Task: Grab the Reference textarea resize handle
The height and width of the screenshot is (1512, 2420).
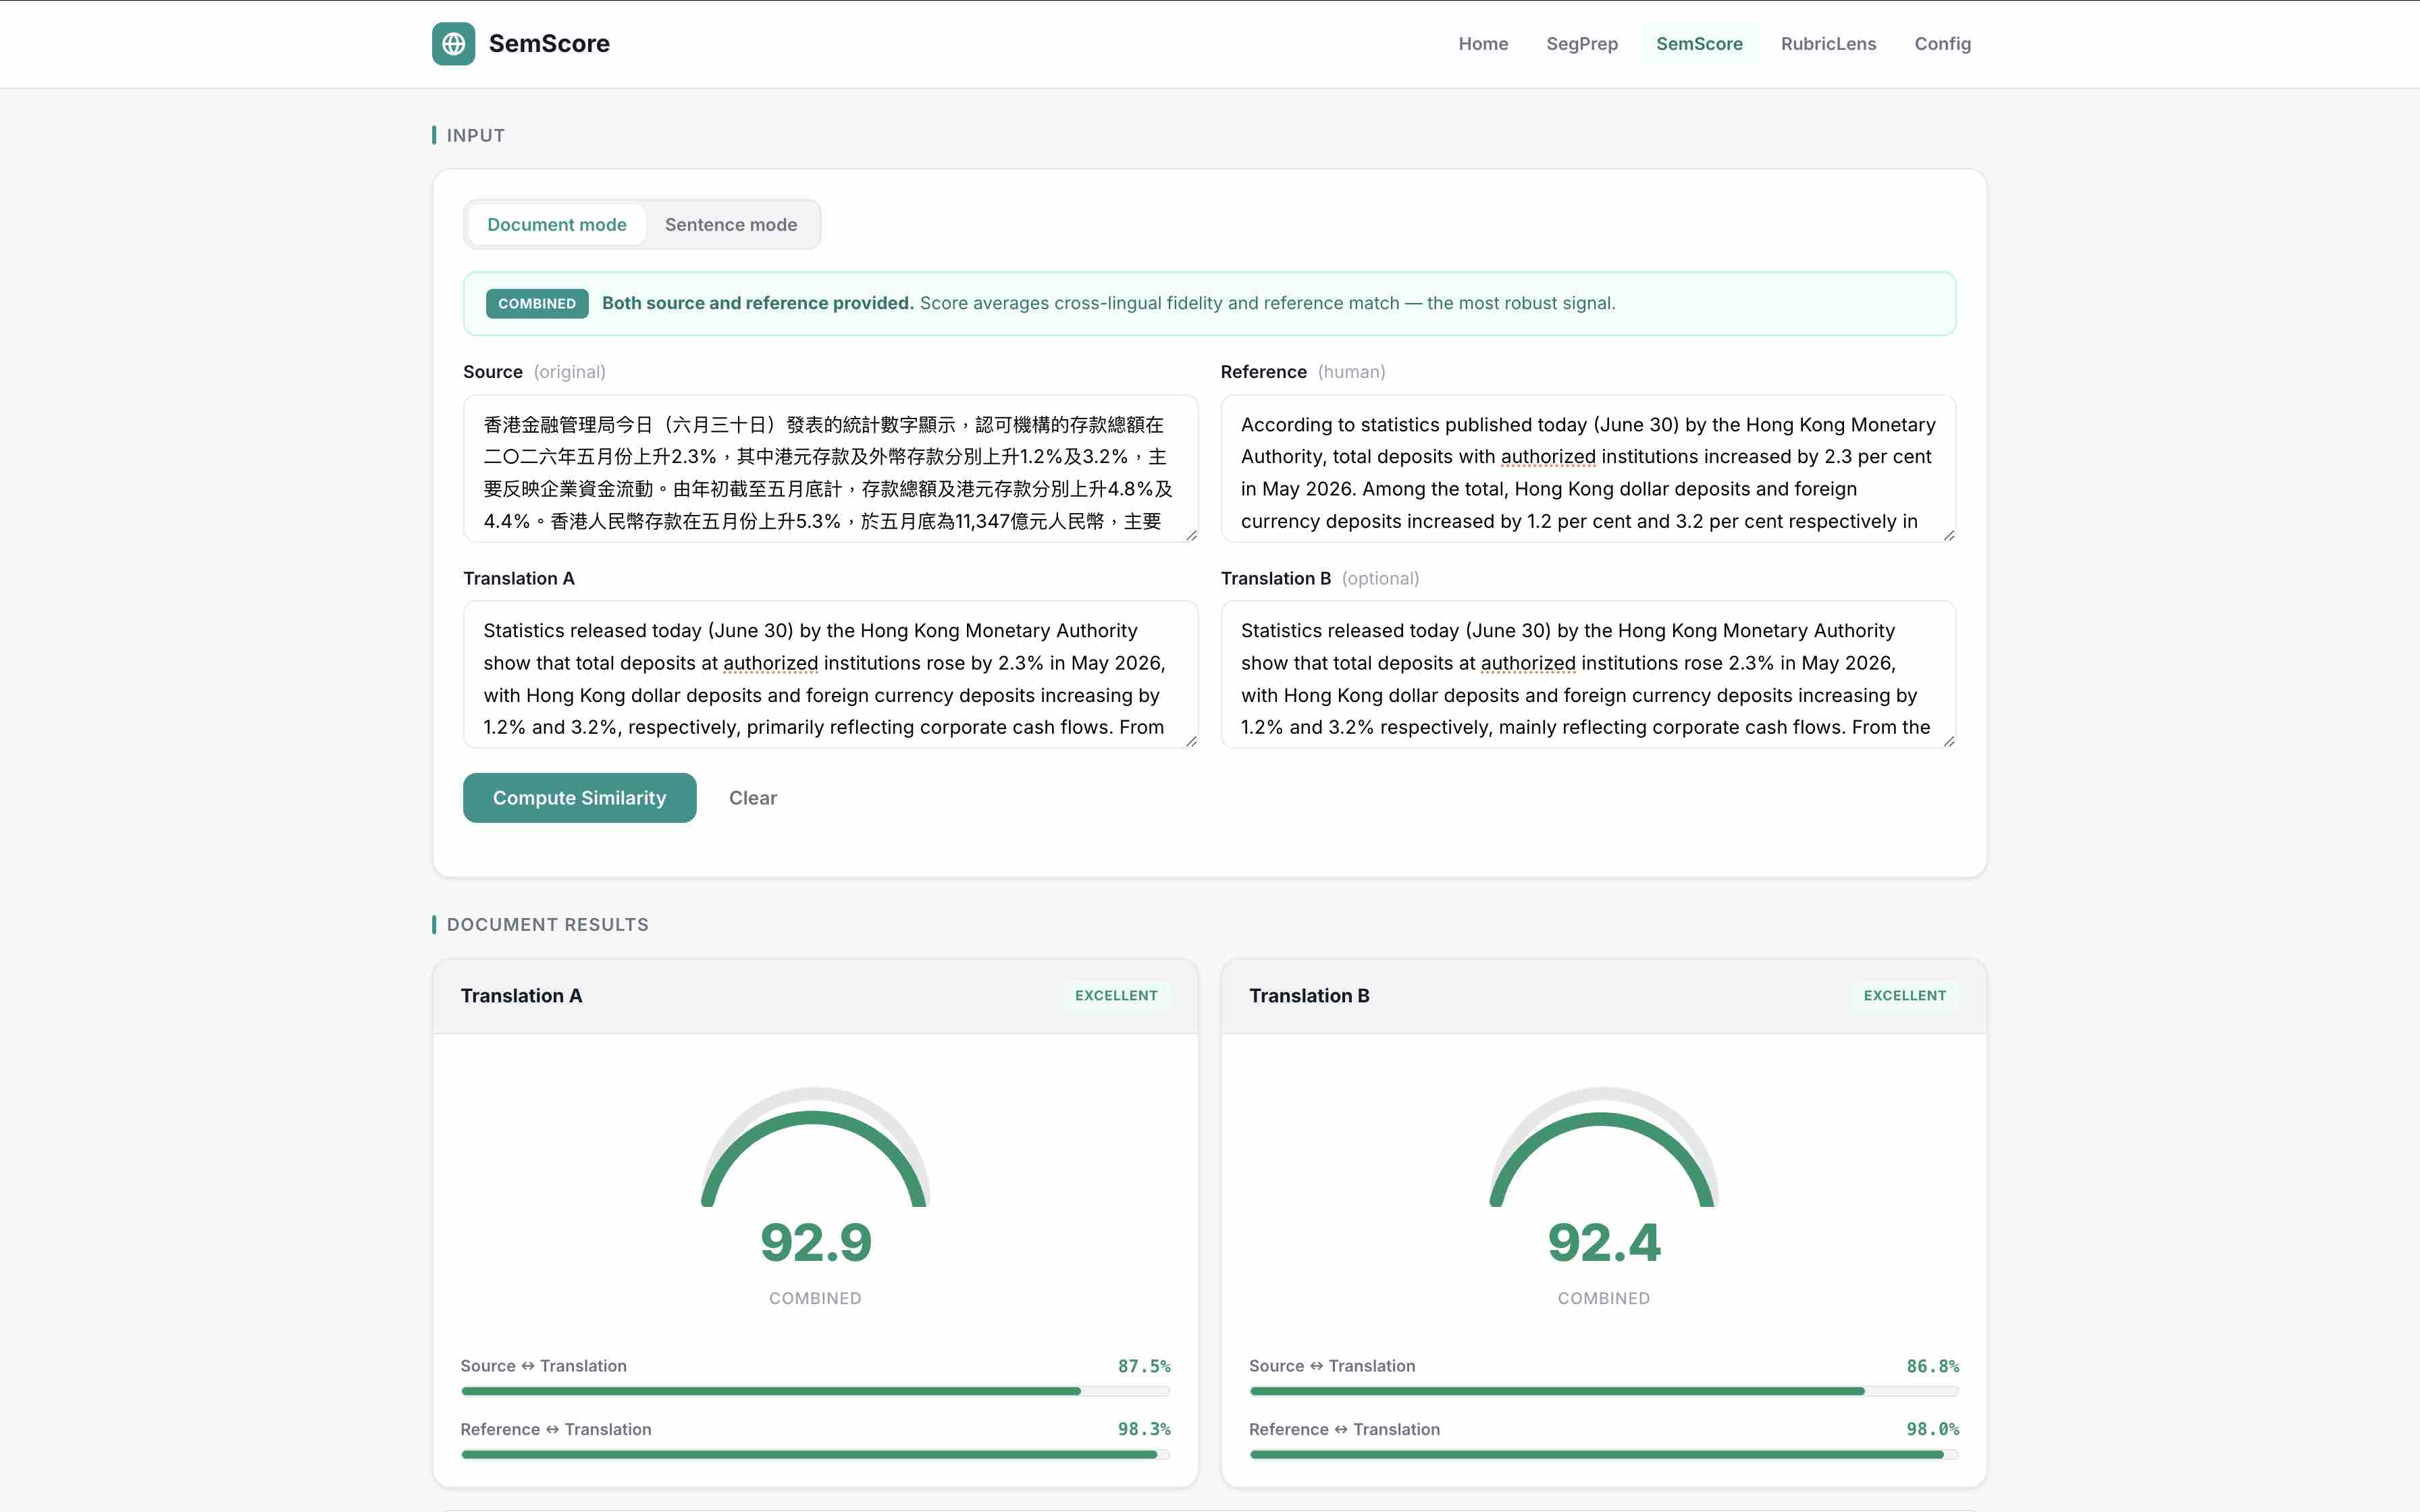Action: (1949, 535)
